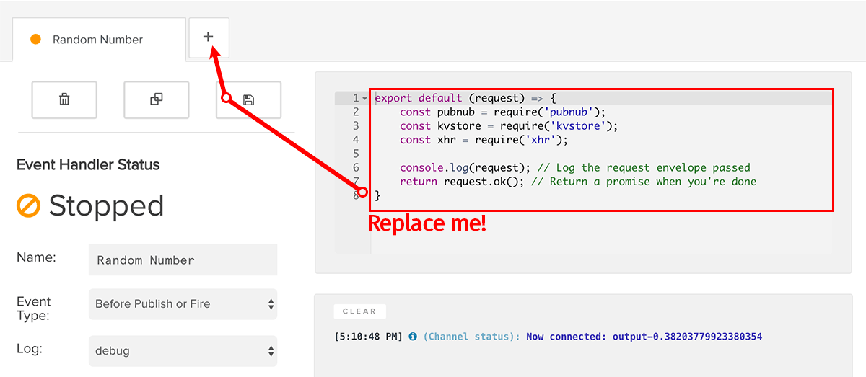Click the console.log(request) code line
The image size is (866, 377).
click(x=575, y=167)
